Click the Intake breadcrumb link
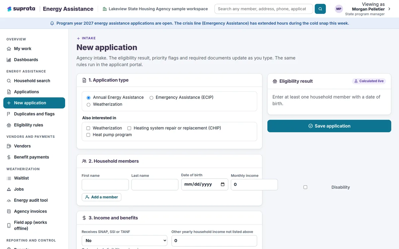The height and width of the screenshot is (249, 399). click(86, 38)
